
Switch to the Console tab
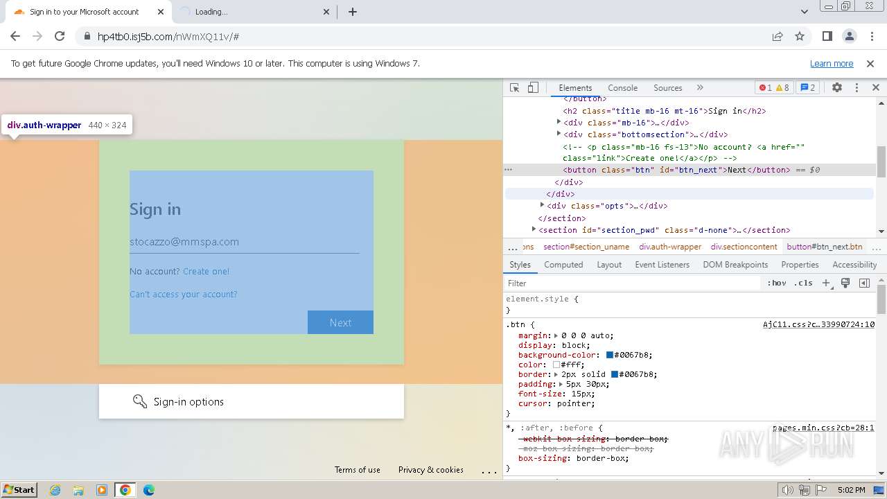click(x=622, y=88)
